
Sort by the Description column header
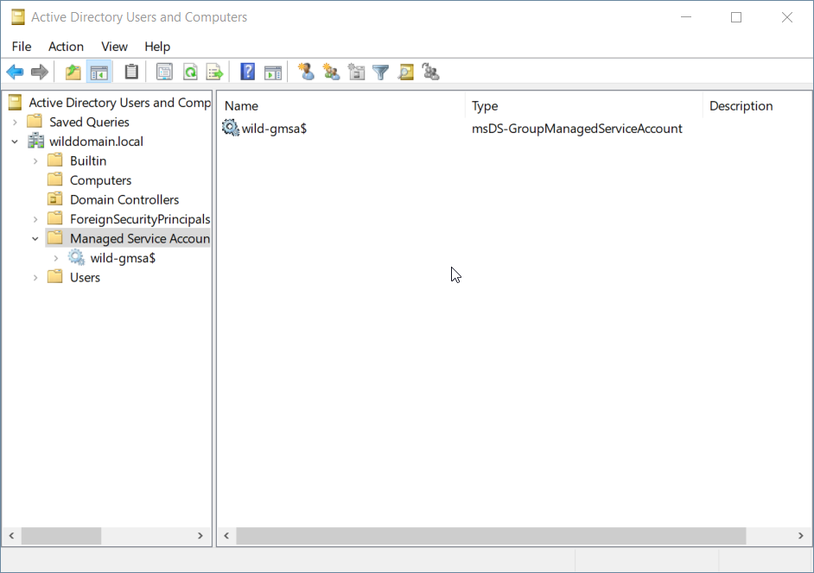click(758, 106)
